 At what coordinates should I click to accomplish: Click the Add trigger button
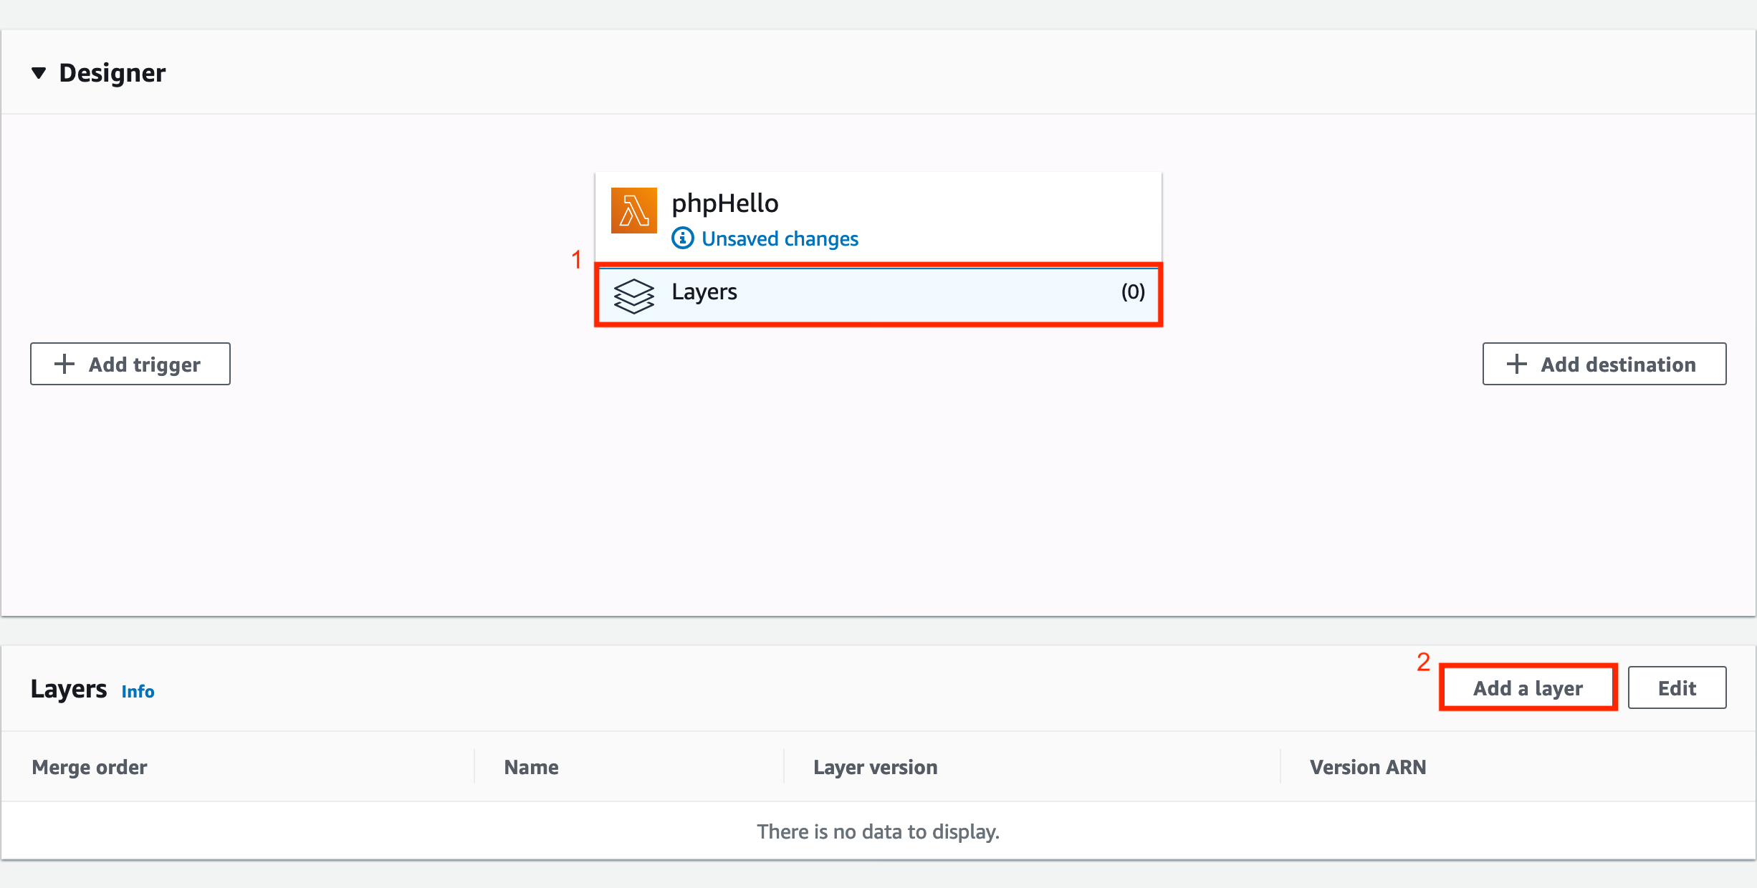[130, 364]
